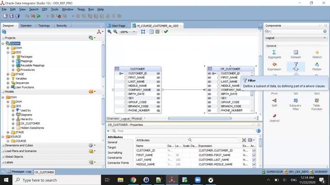Expand the Packages node
This screenshot has height=185, width=330.
tap(13, 57)
